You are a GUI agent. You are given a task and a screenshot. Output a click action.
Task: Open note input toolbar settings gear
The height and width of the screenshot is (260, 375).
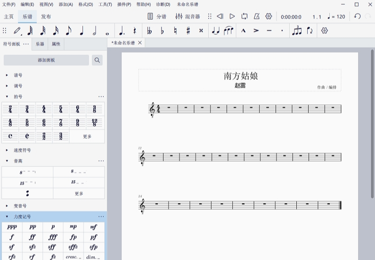pos(324,31)
